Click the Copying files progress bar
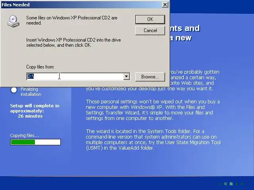254x190 pixels. click(35, 142)
